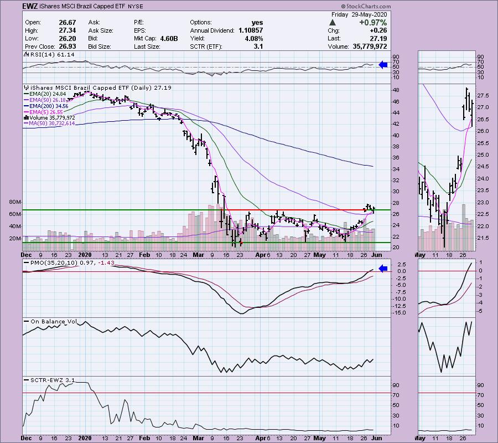
Task: Click the EMA(5) 26.55 legend entry
Action: point(43,112)
